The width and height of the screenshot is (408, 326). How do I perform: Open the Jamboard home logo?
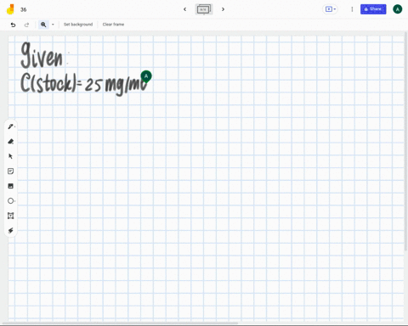point(10,9)
